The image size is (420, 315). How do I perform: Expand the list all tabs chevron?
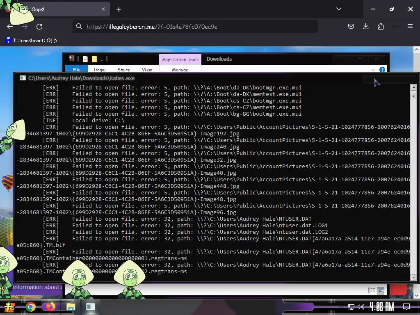pos(338,9)
